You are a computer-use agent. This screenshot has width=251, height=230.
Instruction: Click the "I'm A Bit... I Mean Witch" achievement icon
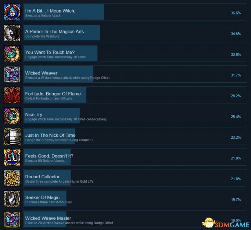(x=12, y=12)
